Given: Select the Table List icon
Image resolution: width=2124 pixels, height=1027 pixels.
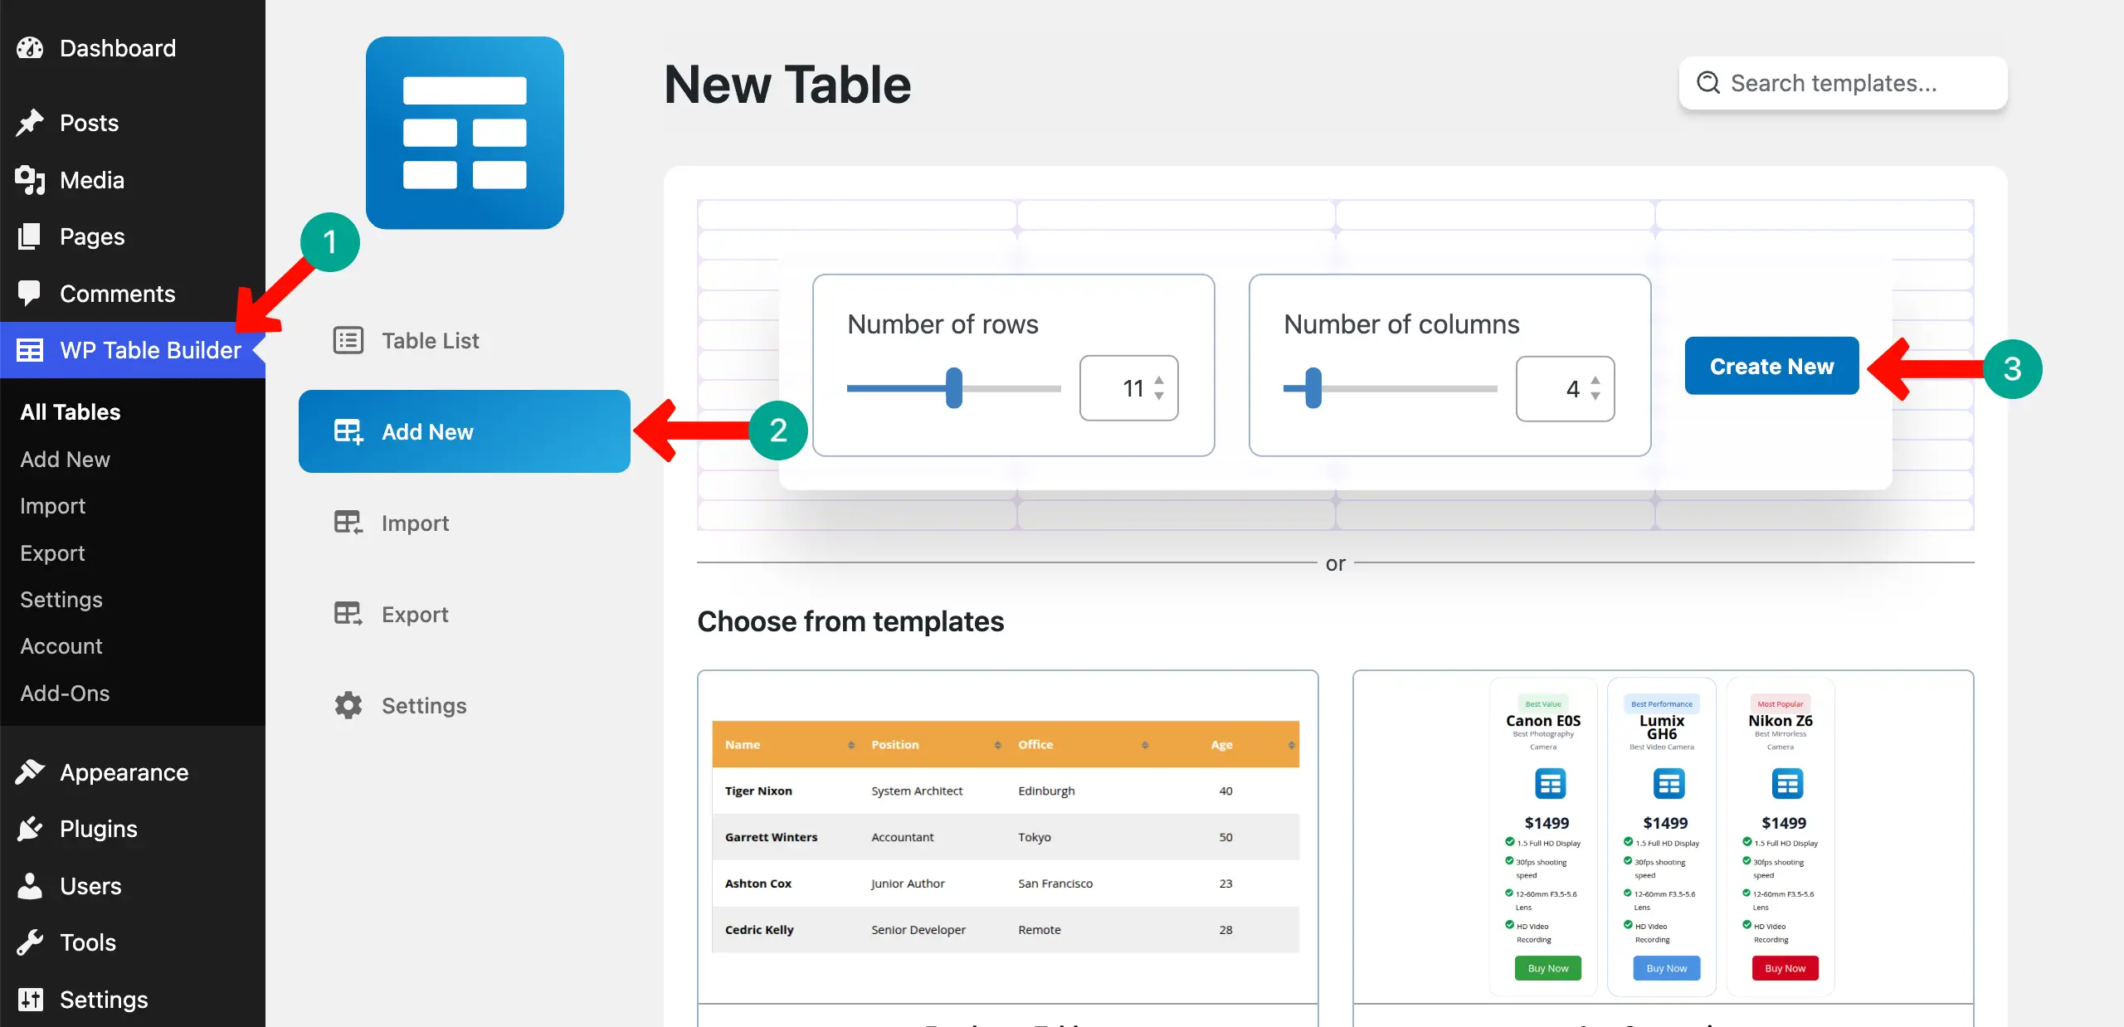Looking at the screenshot, I should click(x=348, y=340).
